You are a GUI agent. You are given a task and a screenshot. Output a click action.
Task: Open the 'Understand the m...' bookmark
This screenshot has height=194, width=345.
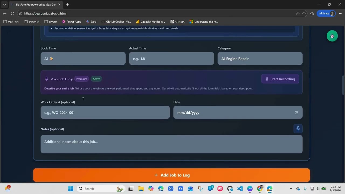[x=204, y=22]
